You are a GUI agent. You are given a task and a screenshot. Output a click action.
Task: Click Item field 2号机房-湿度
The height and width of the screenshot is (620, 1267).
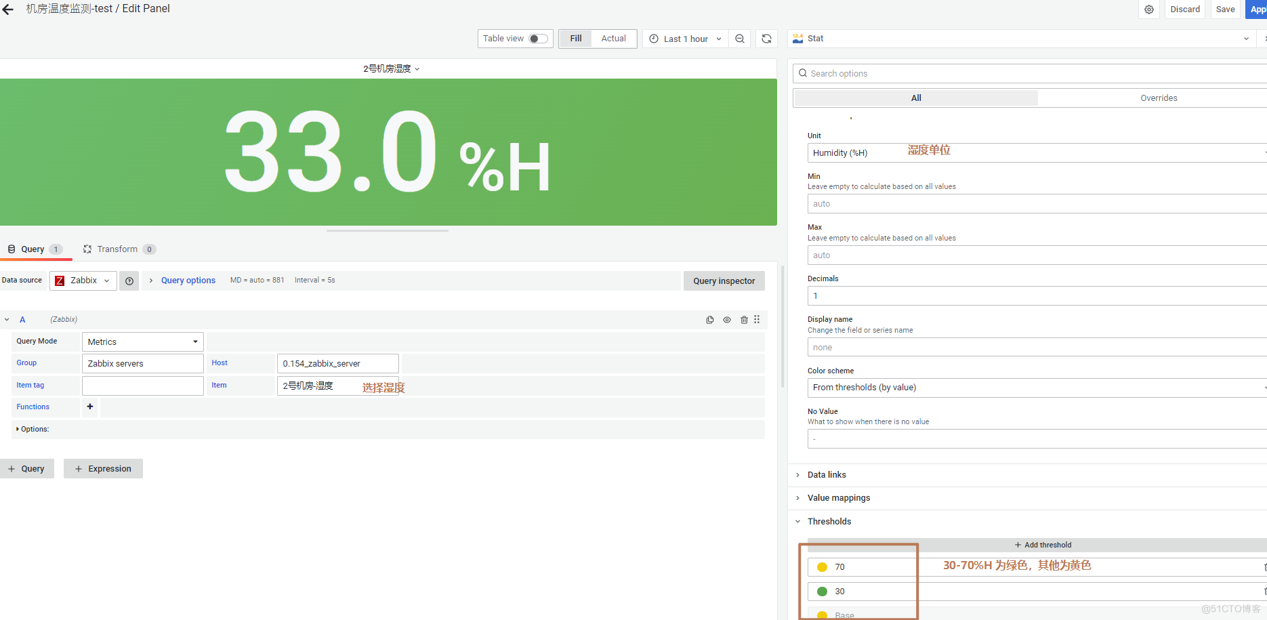[338, 386]
